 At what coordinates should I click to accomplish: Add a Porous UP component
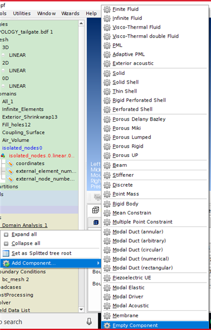click(155, 155)
